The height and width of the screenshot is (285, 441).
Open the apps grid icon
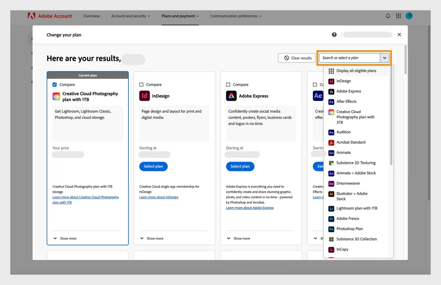pos(398,16)
